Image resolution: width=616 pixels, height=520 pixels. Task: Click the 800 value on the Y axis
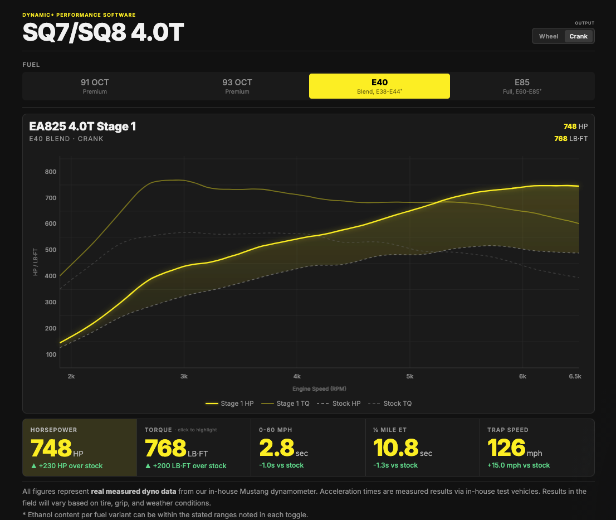[51, 172]
